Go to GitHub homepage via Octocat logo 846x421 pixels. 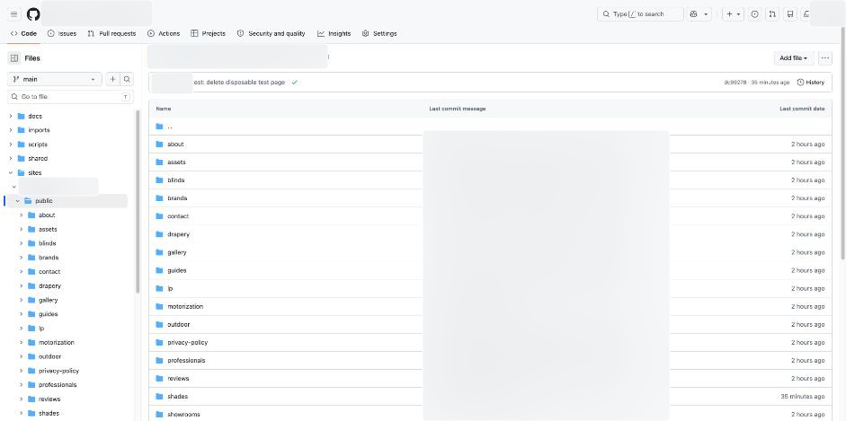[x=33, y=14]
